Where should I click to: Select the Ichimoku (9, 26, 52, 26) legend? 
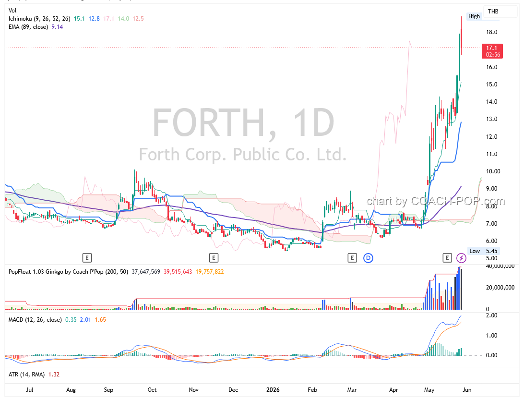(39, 19)
